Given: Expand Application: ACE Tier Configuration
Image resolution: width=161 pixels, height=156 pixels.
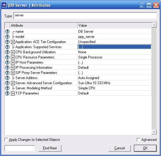Looking at the screenshot, I should pyautogui.click(x=13, y=42).
